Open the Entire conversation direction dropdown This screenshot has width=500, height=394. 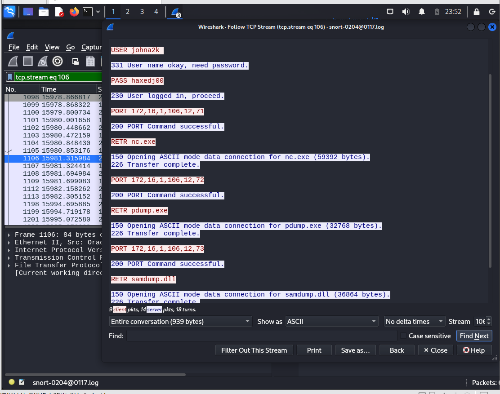(x=180, y=322)
